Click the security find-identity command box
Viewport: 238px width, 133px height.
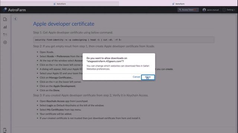[x=124, y=40]
